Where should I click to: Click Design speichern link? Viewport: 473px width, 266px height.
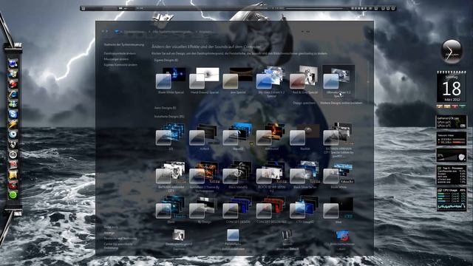coord(304,103)
